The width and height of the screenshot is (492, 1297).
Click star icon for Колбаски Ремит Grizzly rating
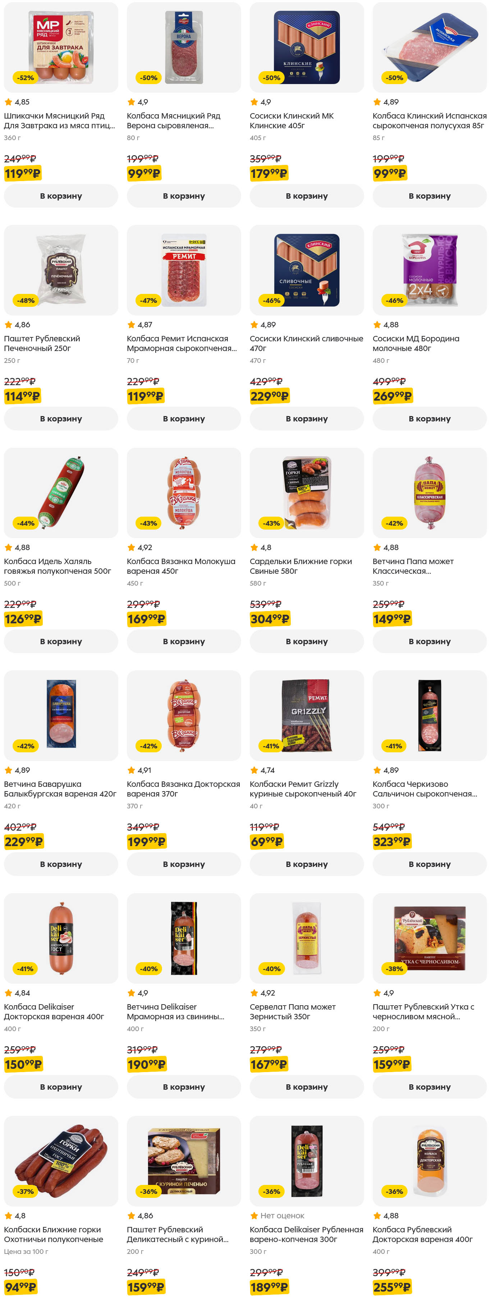tap(254, 770)
